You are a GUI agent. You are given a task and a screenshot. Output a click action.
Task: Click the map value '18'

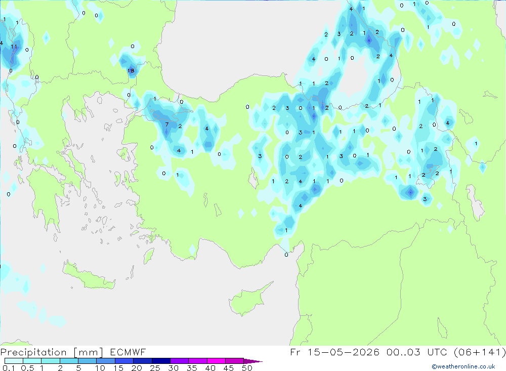click(131, 70)
